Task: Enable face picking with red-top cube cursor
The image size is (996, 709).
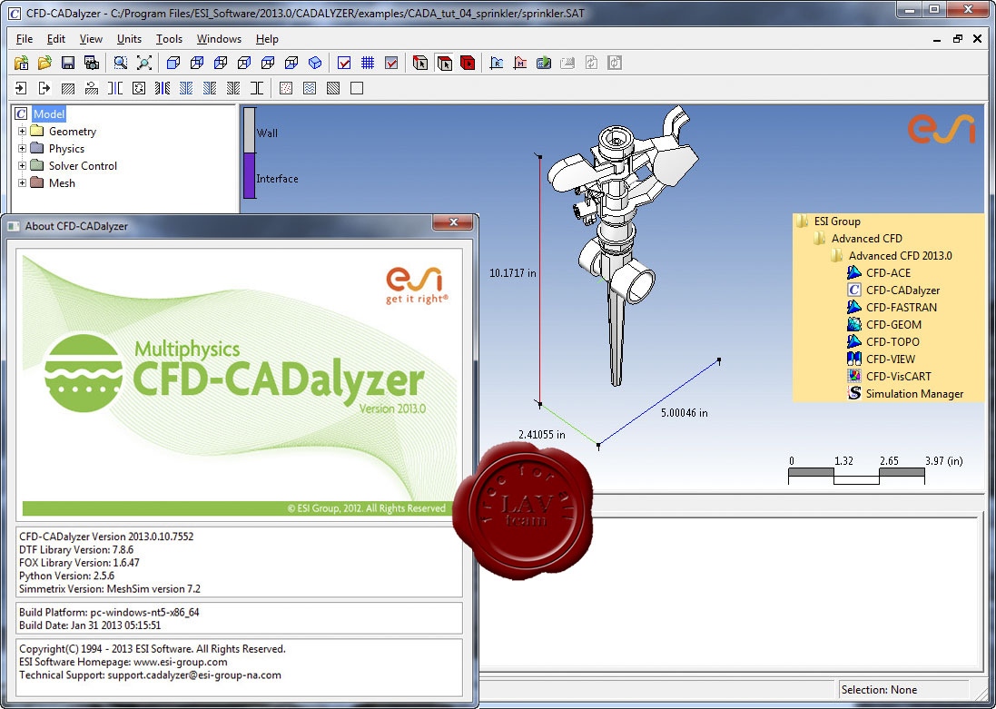Action: (445, 63)
